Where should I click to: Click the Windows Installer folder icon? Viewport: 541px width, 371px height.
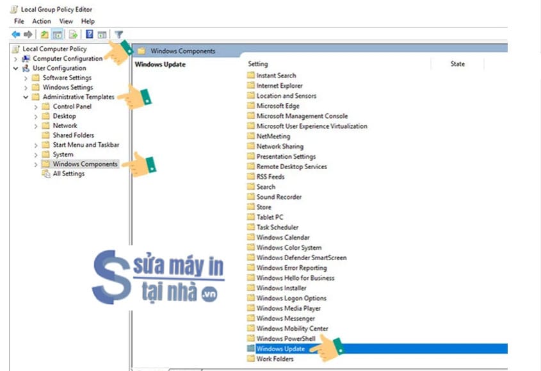[x=251, y=288]
